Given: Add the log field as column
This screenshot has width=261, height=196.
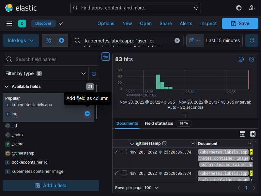Looking at the screenshot, I should click(x=87, y=114).
